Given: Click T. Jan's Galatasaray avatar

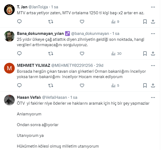Looking at the screenshot, I should click(x=10, y=10).
